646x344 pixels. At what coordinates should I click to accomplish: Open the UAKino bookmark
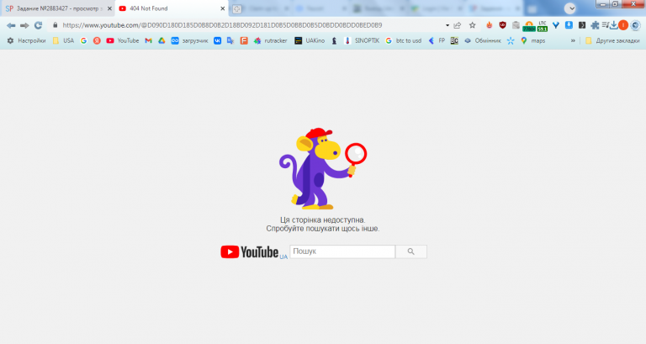tap(310, 40)
